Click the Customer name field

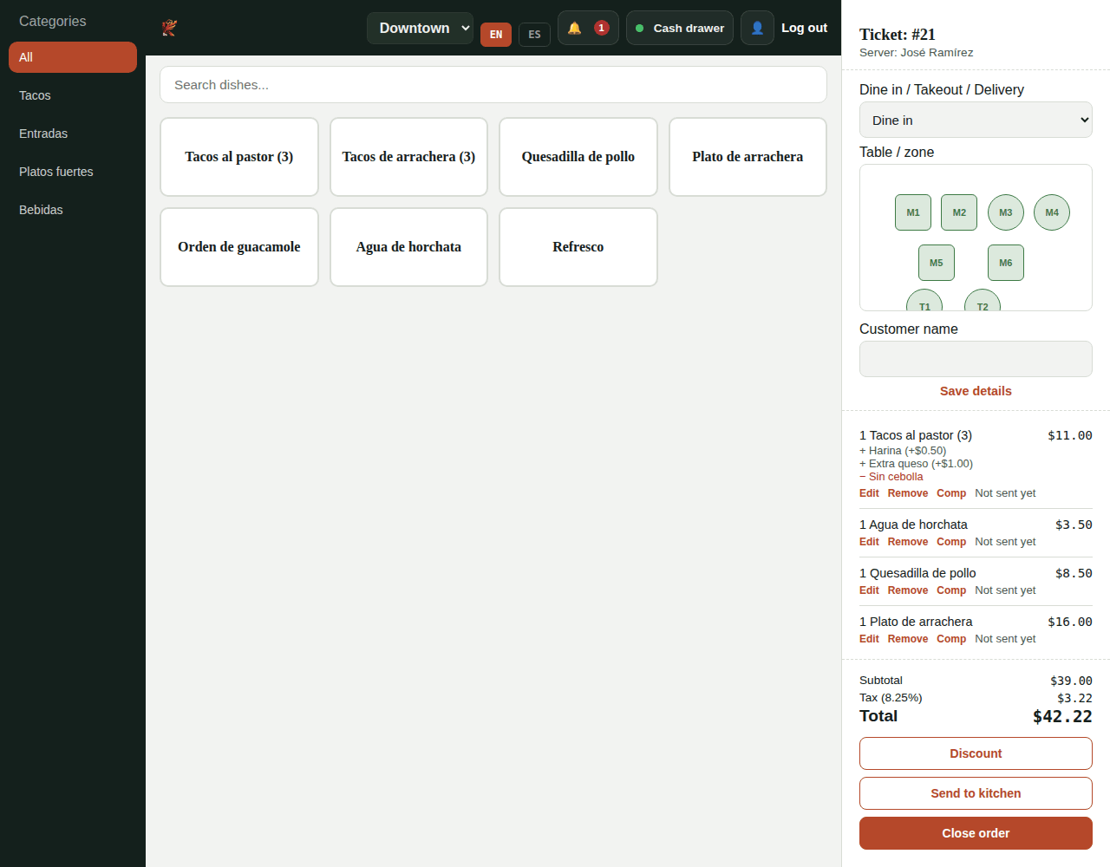point(976,359)
